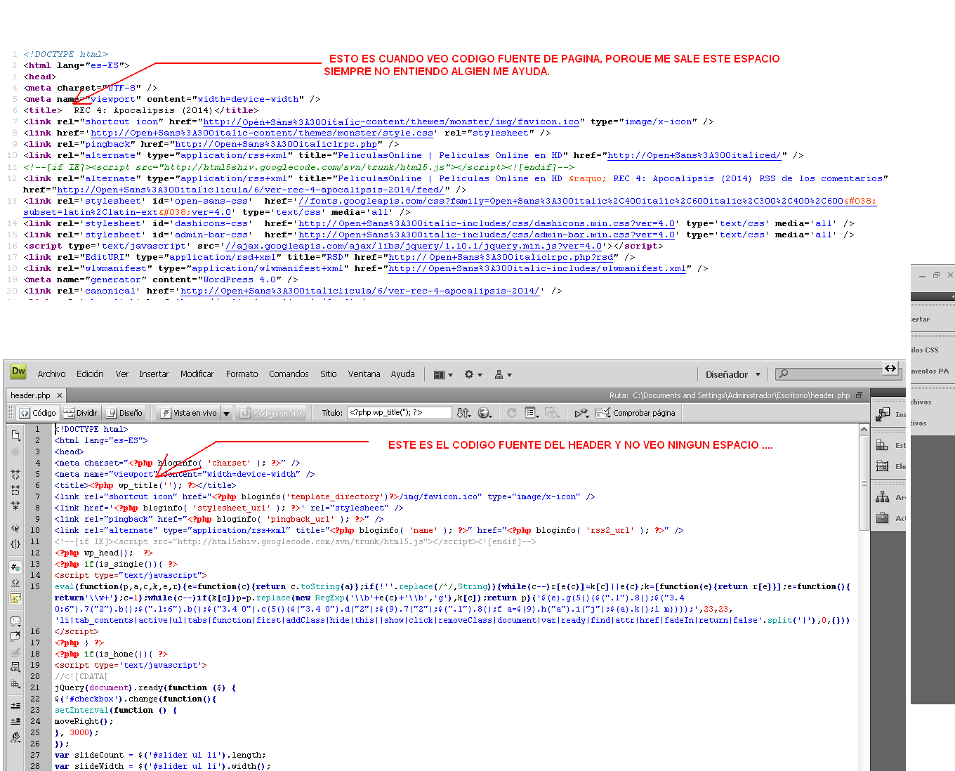Open the layout dropdown in menu bar
The width and height of the screenshot is (955, 771).
click(443, 375)
